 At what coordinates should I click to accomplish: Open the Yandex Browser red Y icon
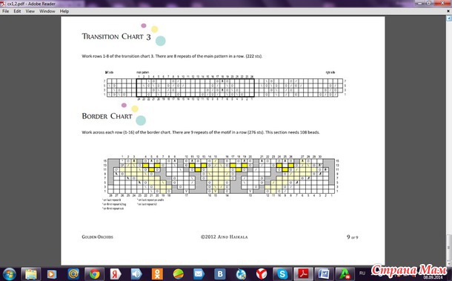point(262,274)
